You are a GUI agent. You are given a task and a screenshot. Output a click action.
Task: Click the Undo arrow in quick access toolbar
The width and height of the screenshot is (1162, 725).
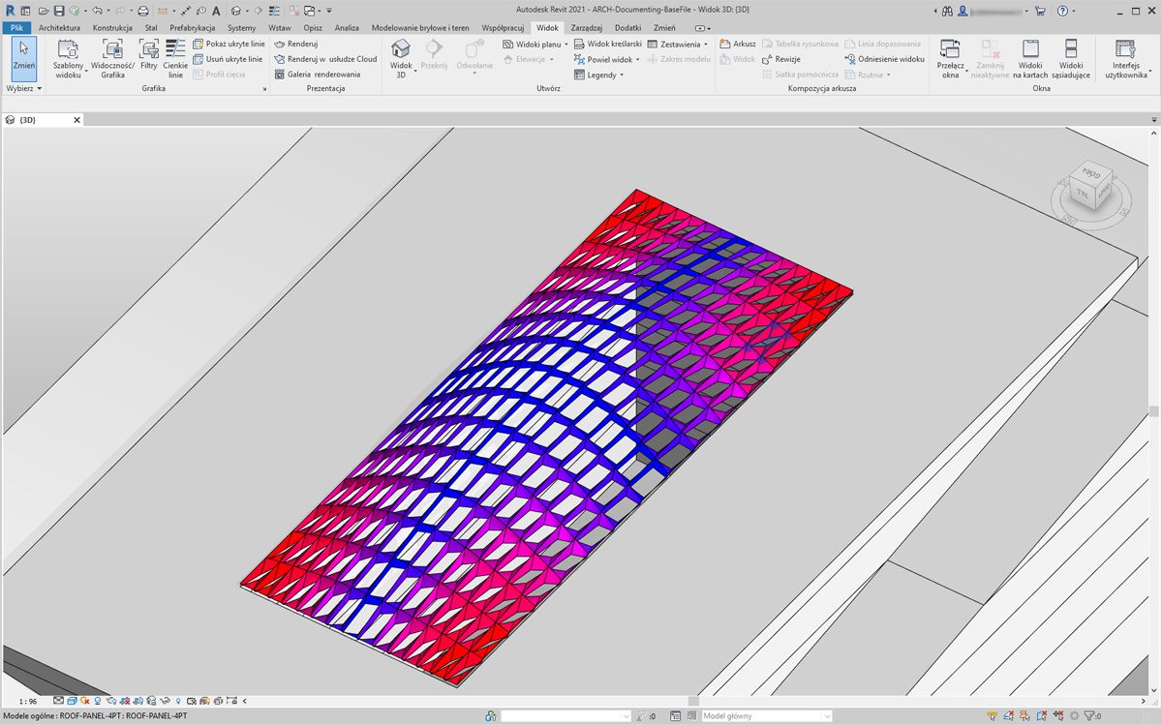96,11
